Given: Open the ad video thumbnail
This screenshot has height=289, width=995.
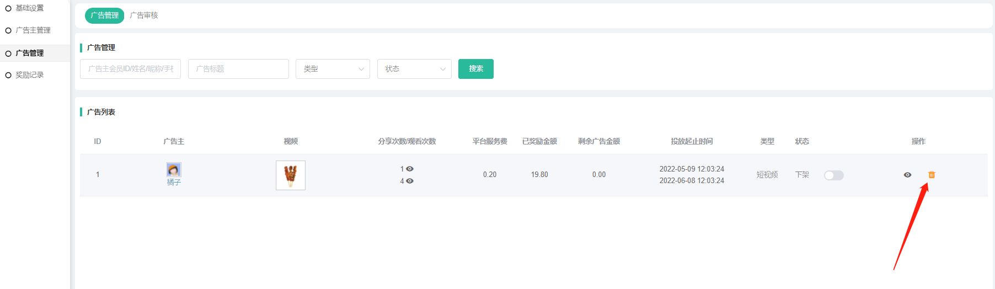Looking at the screenshot, I should tap(291, 175).
